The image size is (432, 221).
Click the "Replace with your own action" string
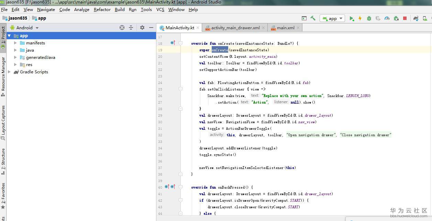pyautogui.click(x=292, y=96)
